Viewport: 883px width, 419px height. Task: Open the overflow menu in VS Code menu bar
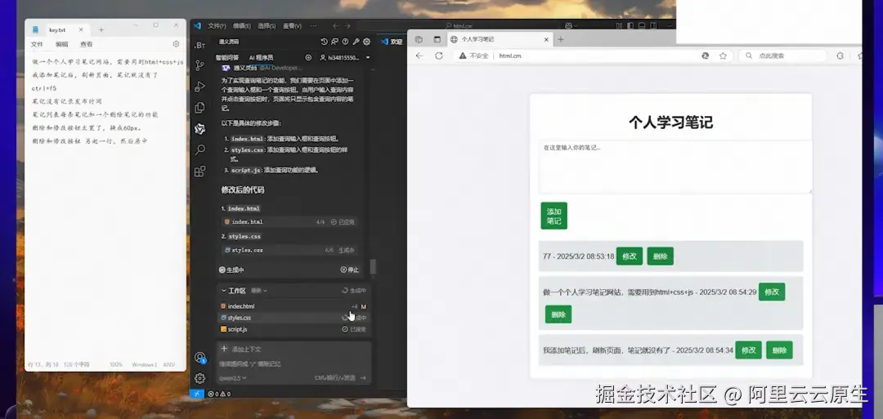[x=313, y=26]
